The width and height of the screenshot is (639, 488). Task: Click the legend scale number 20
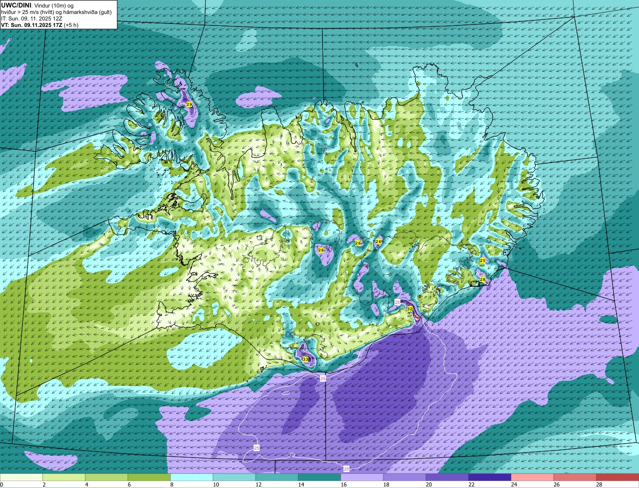pos(428,485)
